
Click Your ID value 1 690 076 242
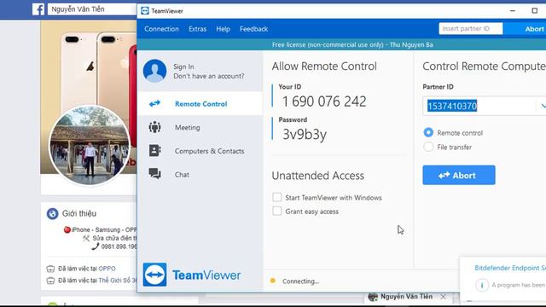click(324, 101)
